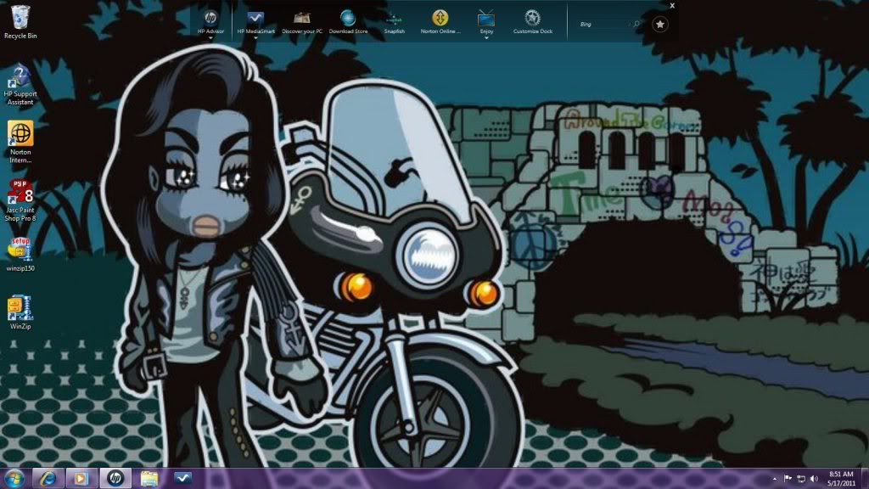Click the Bing search magnifier icon
Viewport: 869px width, 489px height.
(636, 25)
